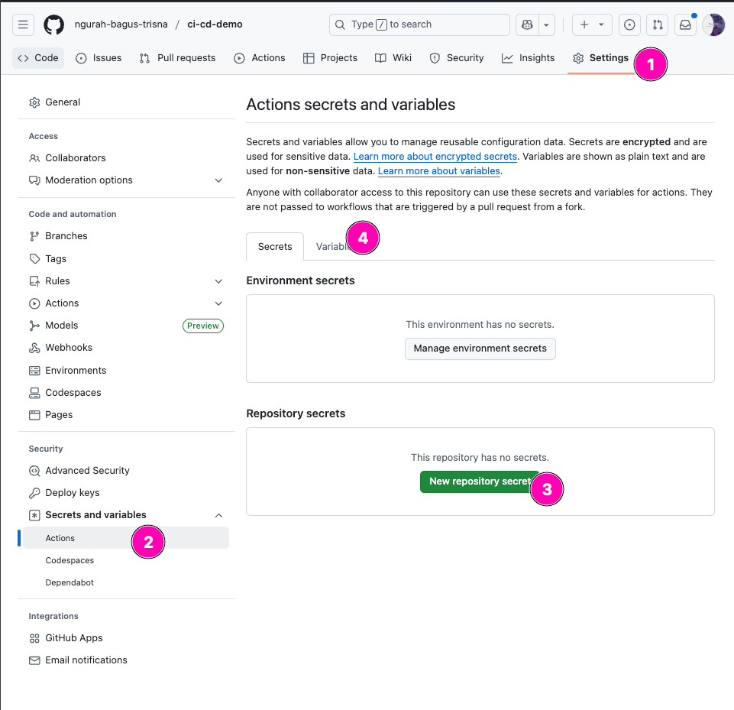Open user profile avatar

(713, 24)
